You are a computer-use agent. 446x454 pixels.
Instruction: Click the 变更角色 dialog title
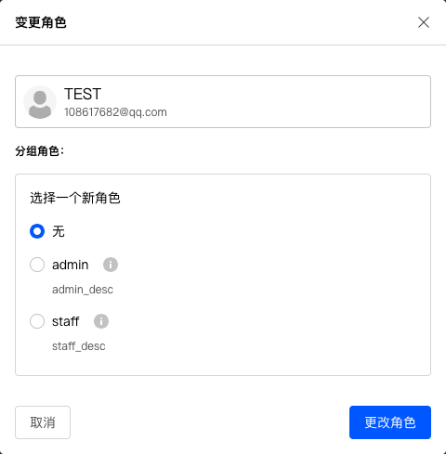click(41, 22)
